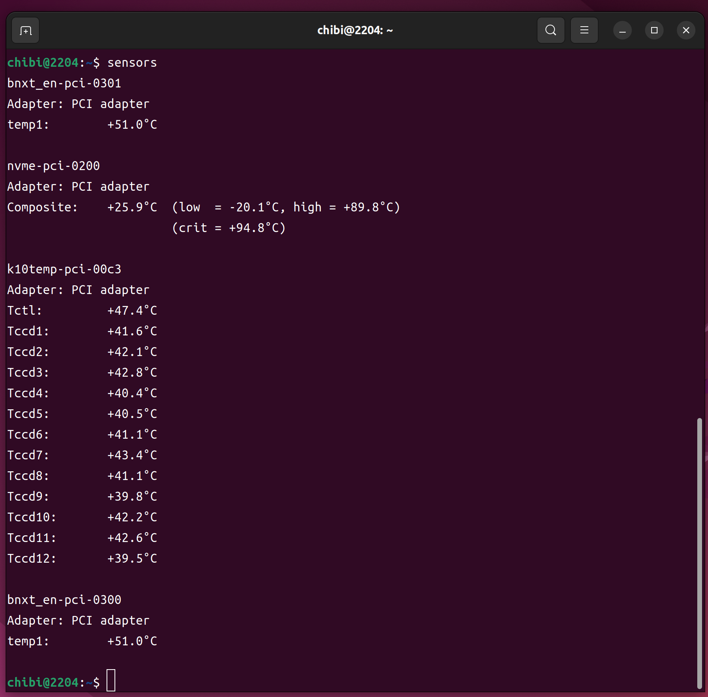
Task: Click the high = +89.8°C threshold text
Action: (x=346, y=207)
